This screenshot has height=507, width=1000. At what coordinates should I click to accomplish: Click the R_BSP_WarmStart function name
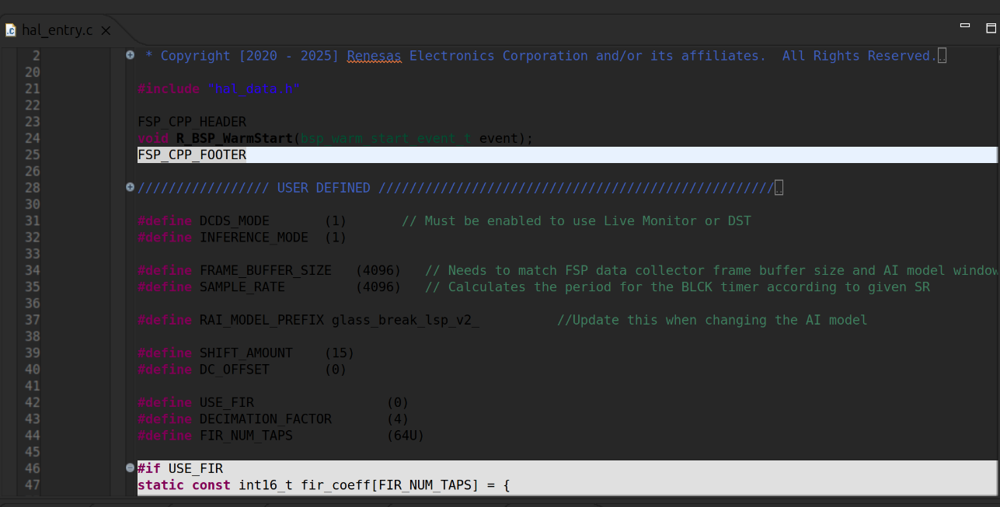[235, 138]
